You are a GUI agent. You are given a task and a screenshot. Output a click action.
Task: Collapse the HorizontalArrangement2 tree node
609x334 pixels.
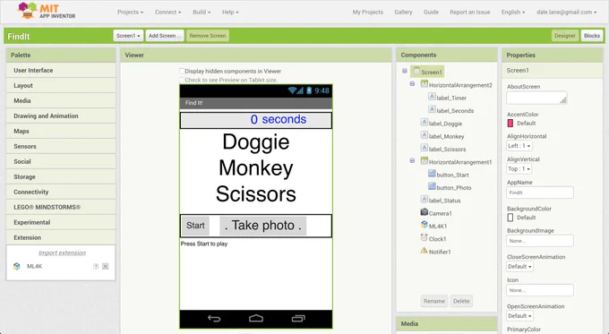[x=413, y=84]
